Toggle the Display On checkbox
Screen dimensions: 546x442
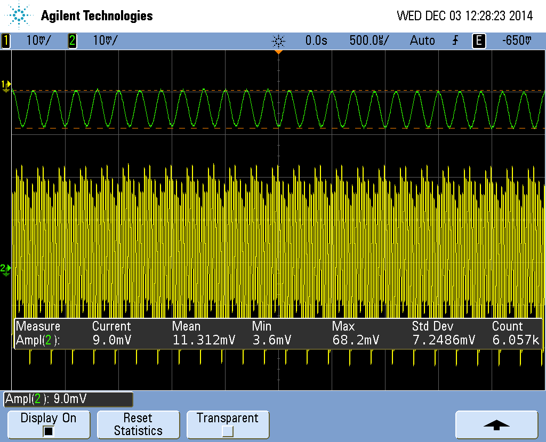click(49, 431)
